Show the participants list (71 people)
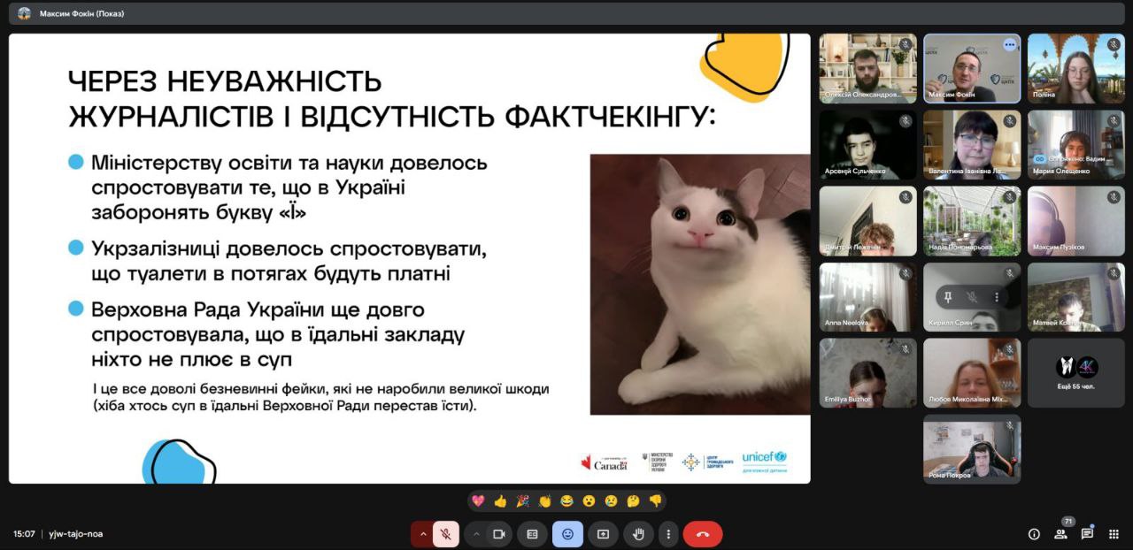Screen dimensions: 1133x550 [x=1060, y=534]
